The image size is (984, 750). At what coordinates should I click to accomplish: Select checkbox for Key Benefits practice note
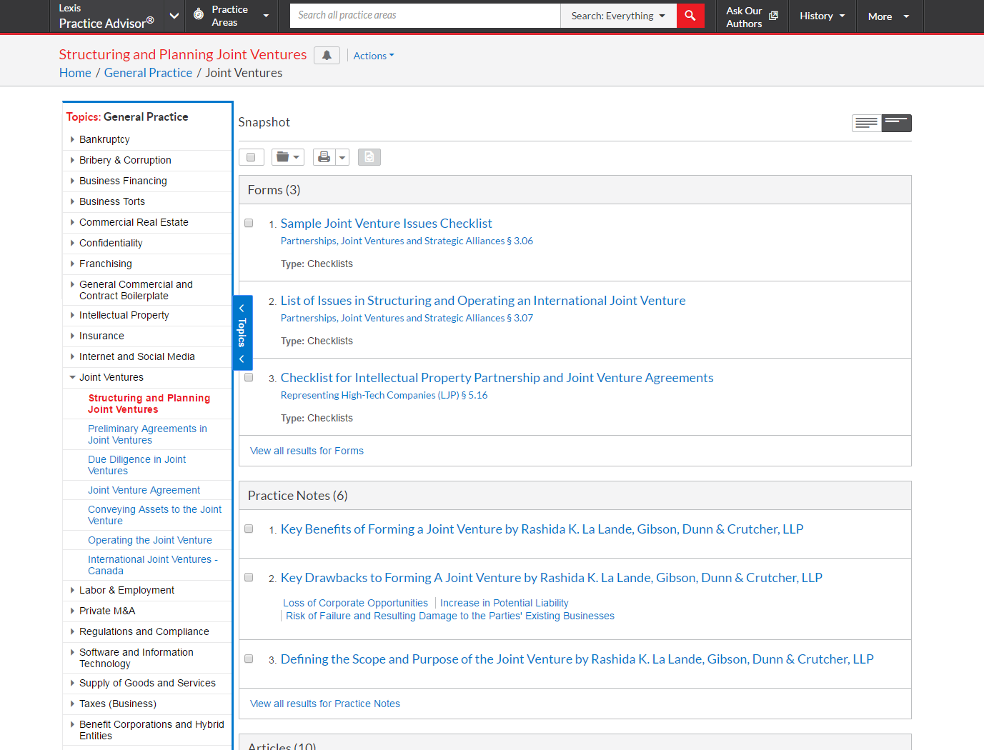coord(249,529)
